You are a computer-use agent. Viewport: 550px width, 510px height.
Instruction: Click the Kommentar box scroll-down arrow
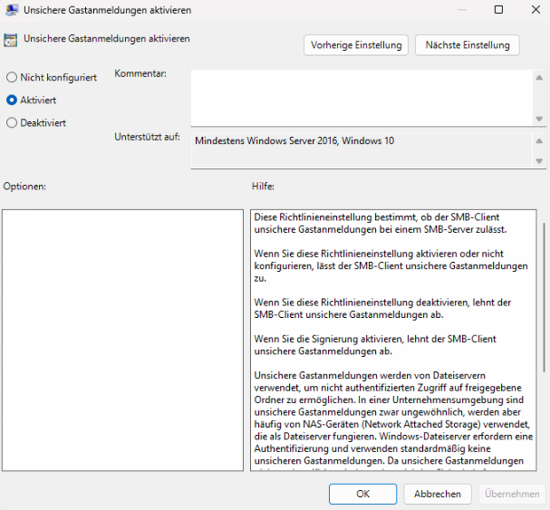tap(539, 119)
